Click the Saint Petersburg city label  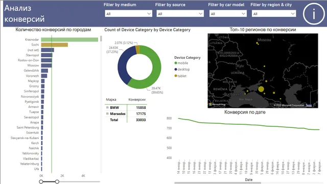point(28,127)
